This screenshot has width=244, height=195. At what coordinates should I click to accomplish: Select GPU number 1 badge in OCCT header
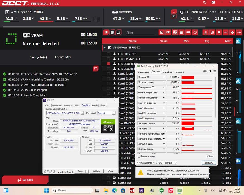174,12
